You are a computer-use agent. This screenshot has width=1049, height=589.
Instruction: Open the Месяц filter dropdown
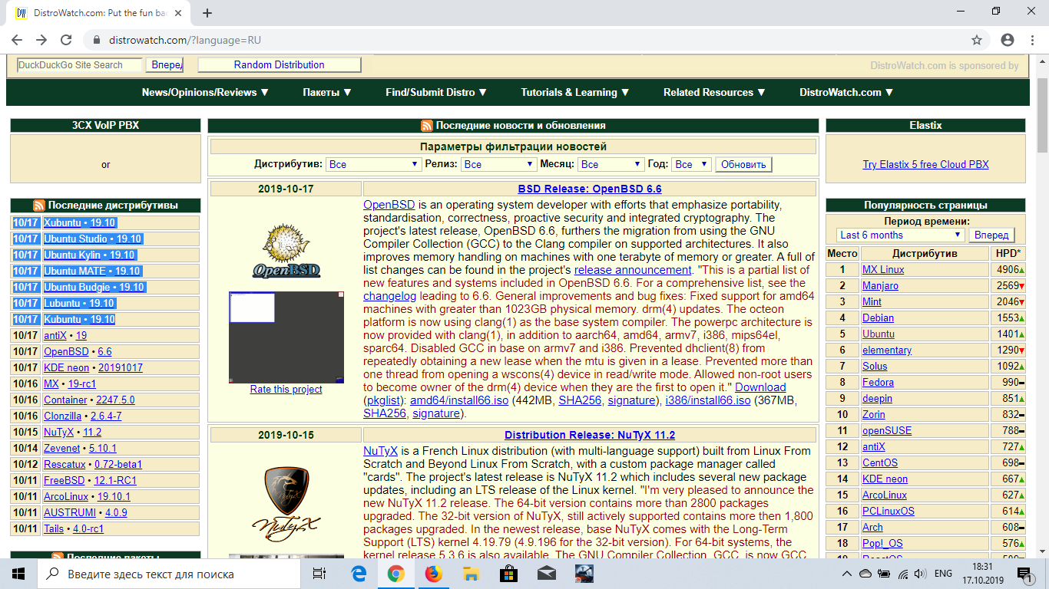click(611, 164)
